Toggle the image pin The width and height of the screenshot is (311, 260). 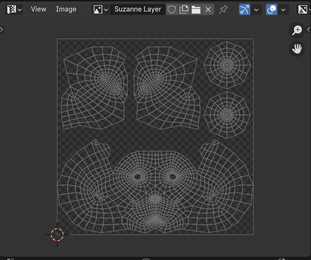click(223, 9)
